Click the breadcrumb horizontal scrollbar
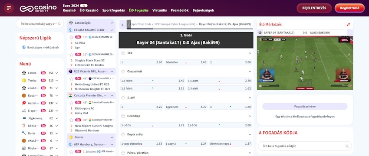 189,29
